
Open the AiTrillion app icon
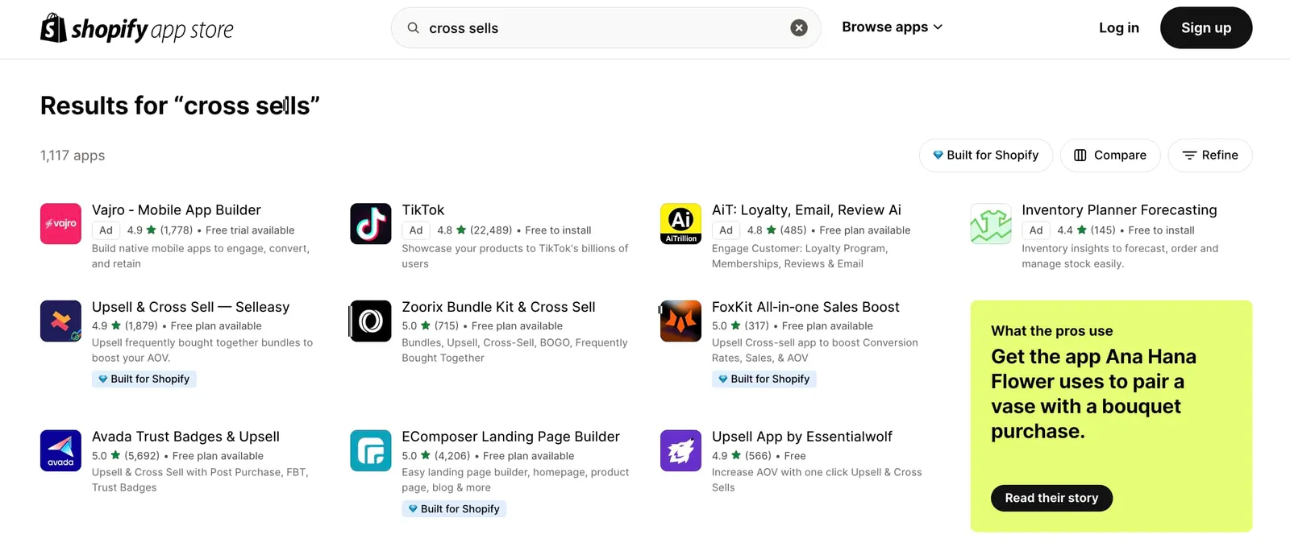pyautogui.click(x=680, y=224)
